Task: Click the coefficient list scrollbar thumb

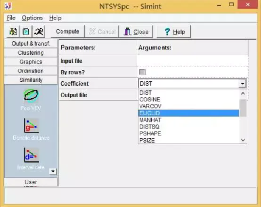Action: tap(243, 108)
